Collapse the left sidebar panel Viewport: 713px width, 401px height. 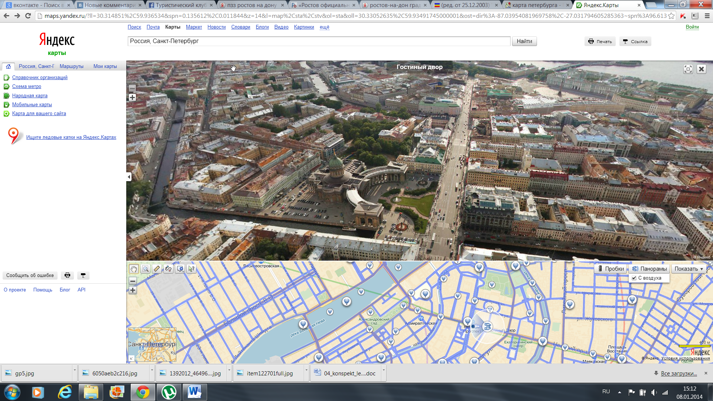pos(129,177)
